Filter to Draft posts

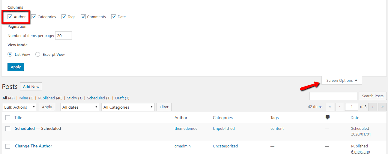[x=120, y=98]
